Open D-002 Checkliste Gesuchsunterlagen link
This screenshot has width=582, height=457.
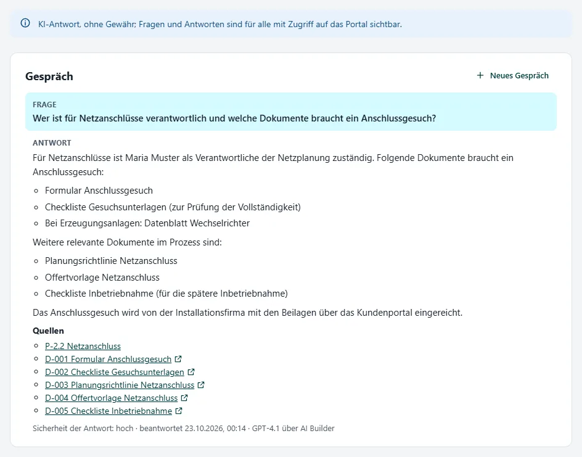pyautogui.click(x=114, y=372)
